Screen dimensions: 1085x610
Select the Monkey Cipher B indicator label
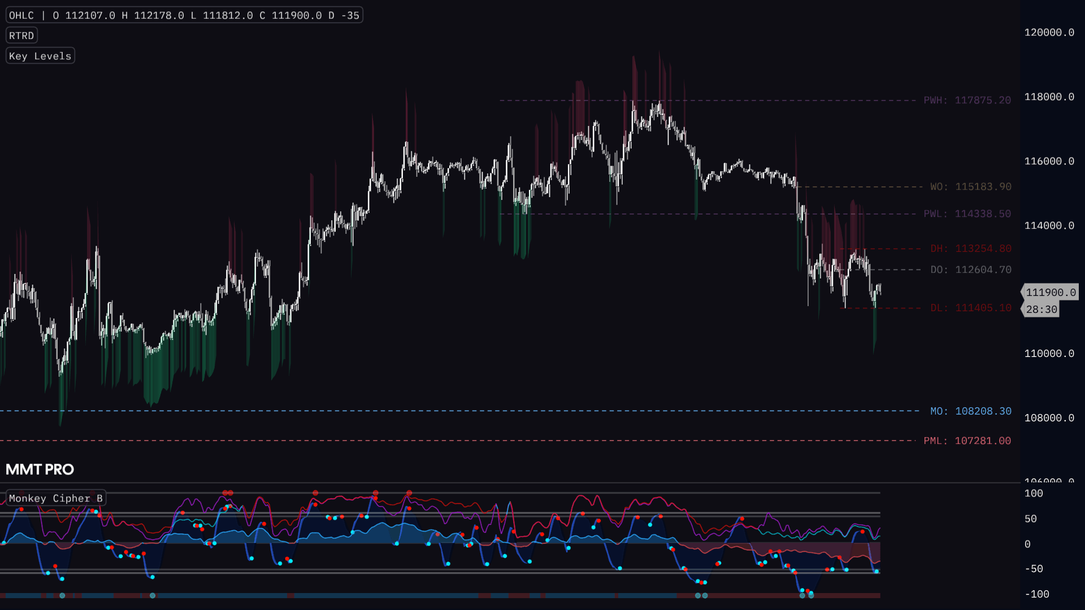(55, 498)
